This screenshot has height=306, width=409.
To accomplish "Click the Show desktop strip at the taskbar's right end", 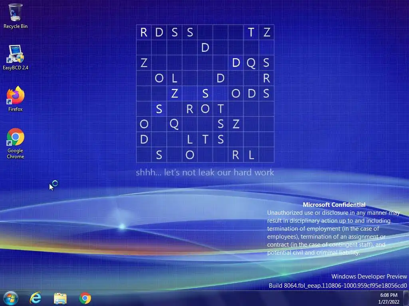I will pos(406,298).
